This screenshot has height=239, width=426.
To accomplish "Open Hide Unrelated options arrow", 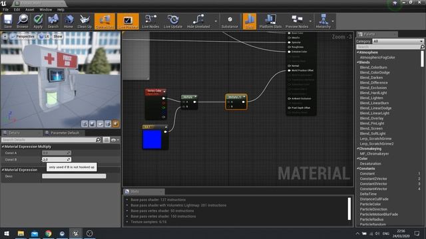I will tap(216, 21).
